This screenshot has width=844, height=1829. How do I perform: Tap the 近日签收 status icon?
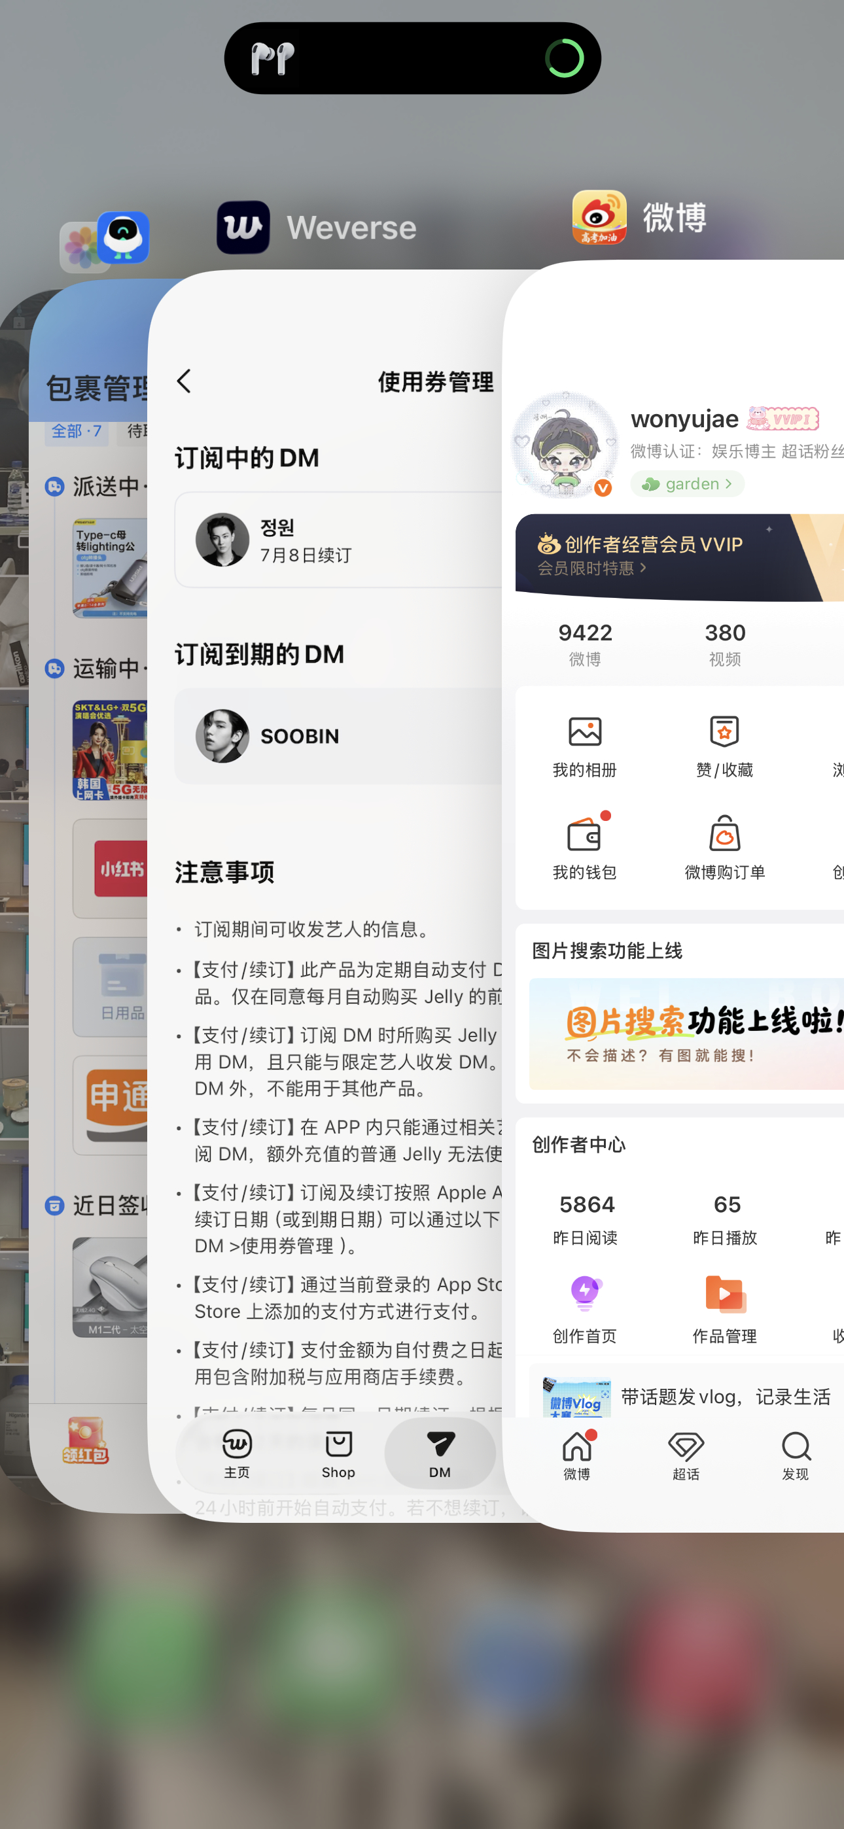[55, 1206]
